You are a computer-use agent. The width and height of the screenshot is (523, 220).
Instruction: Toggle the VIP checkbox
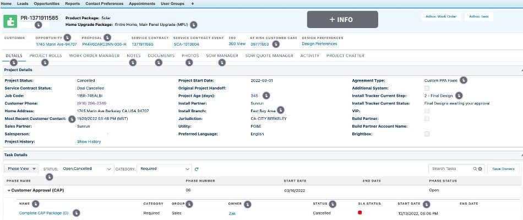pos(427,111)
